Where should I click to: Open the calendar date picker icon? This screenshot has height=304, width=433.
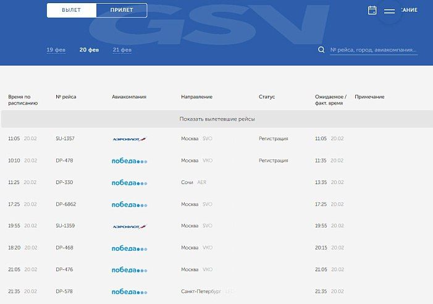[372, 11]
